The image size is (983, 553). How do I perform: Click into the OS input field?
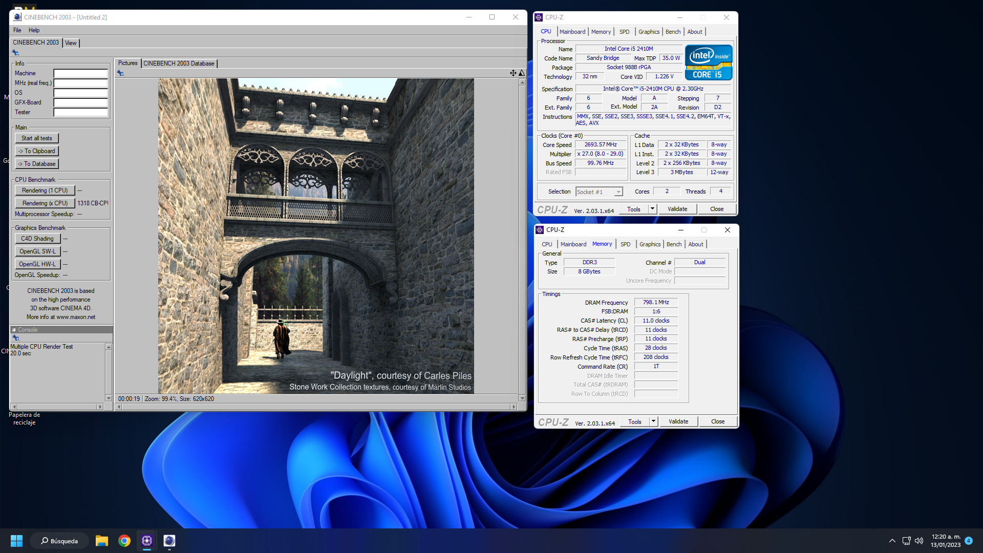click(x=81, y=93)
